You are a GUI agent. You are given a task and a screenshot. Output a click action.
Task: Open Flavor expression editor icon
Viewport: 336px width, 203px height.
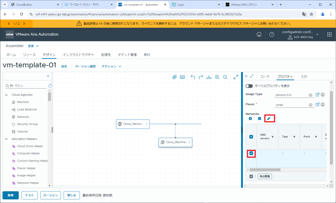point(318,105)
